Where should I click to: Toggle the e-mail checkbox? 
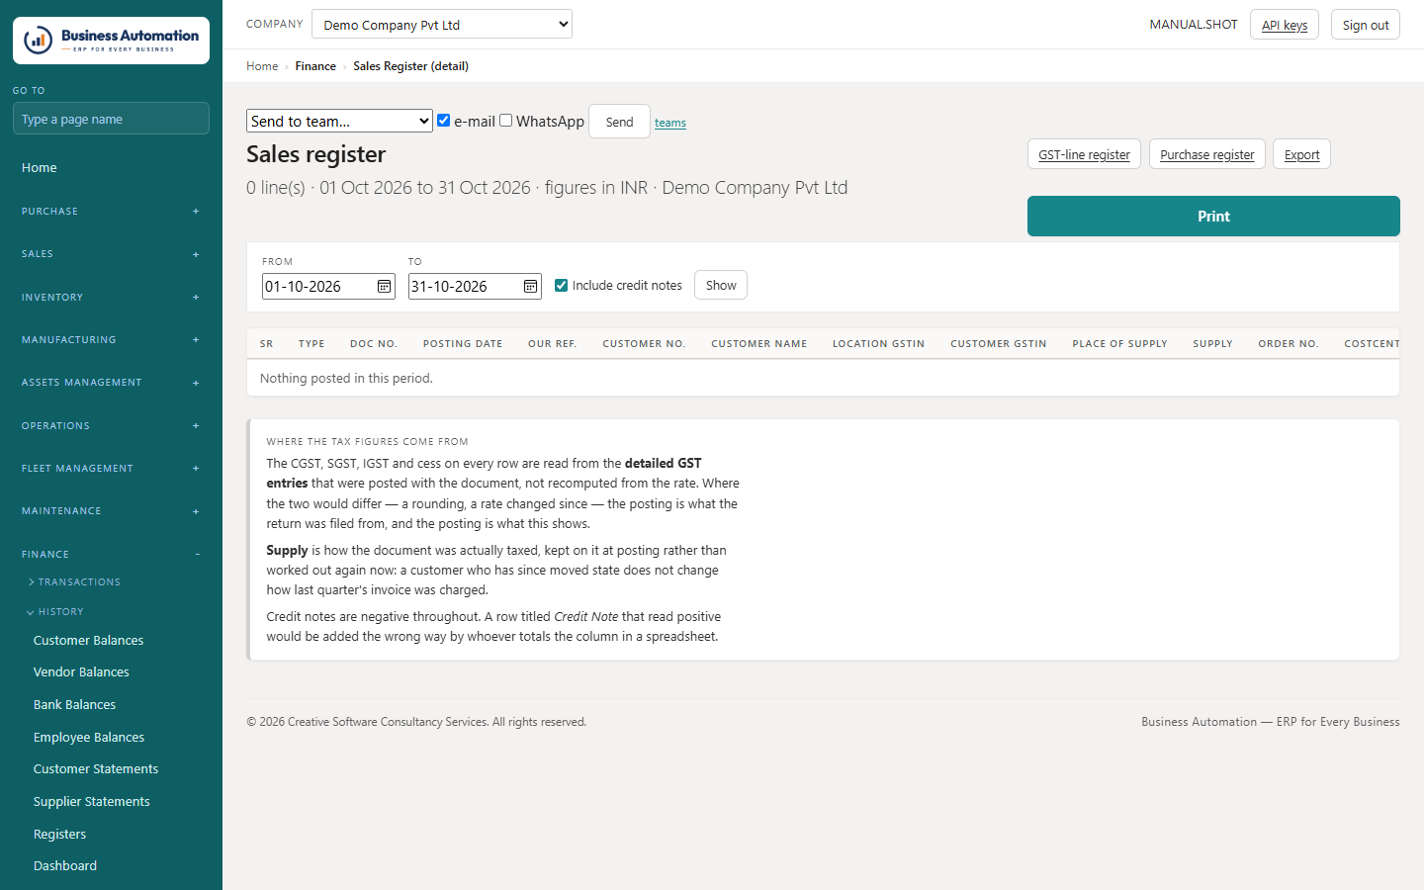[444, 121]
